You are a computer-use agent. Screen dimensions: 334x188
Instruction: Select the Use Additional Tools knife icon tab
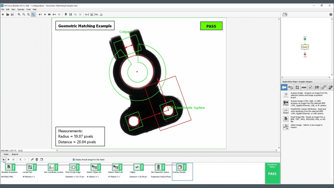330,87
